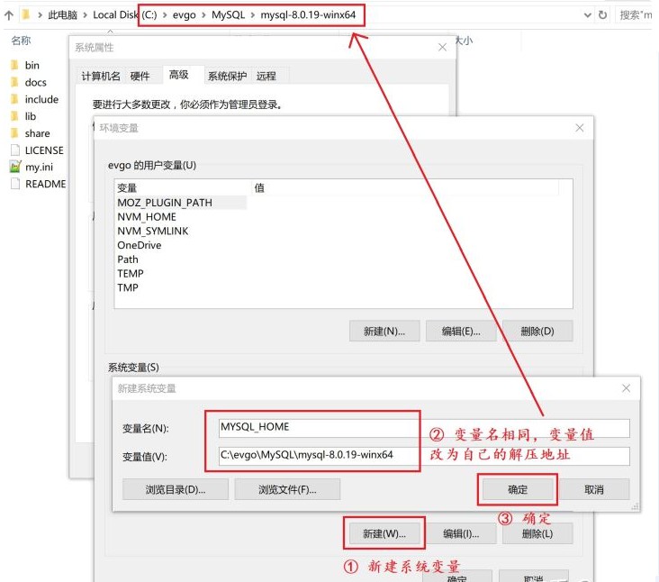Image resolution: width=659 pixels, height=582 pixels.
Task: Click the 浏览目录(D)... button
Action: coord(176,489)
